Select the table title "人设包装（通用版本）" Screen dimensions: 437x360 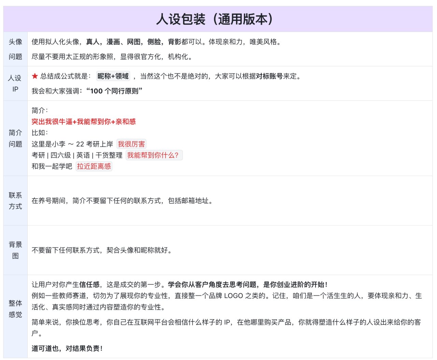(x=215, y=19)
